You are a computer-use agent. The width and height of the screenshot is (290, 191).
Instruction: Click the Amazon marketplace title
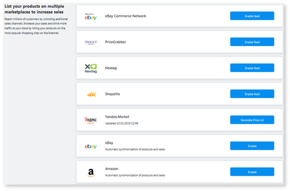[111, 169]
